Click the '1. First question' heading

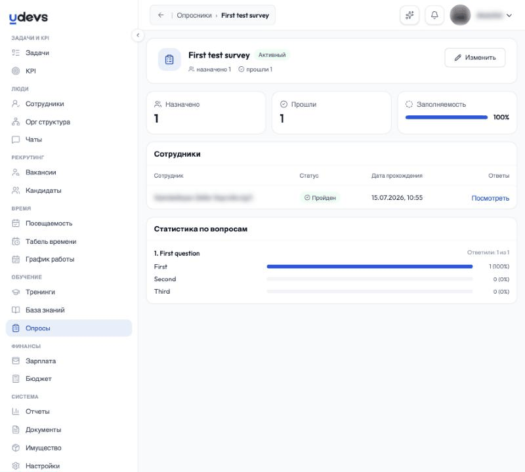(177, 253)
